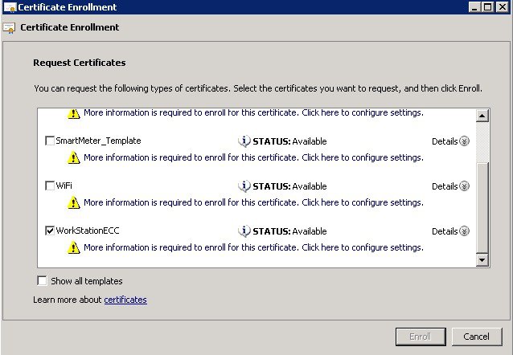Click the scrollbar down arrow
The width and height of the screenshot is (513, 355).
pyautogui.click(x=482, y=260)
